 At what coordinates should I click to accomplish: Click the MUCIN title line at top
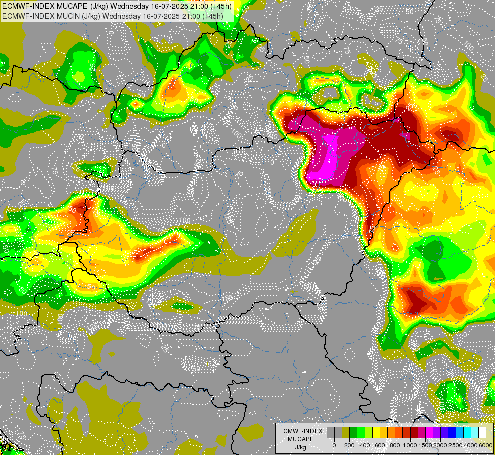click(113, 16)
